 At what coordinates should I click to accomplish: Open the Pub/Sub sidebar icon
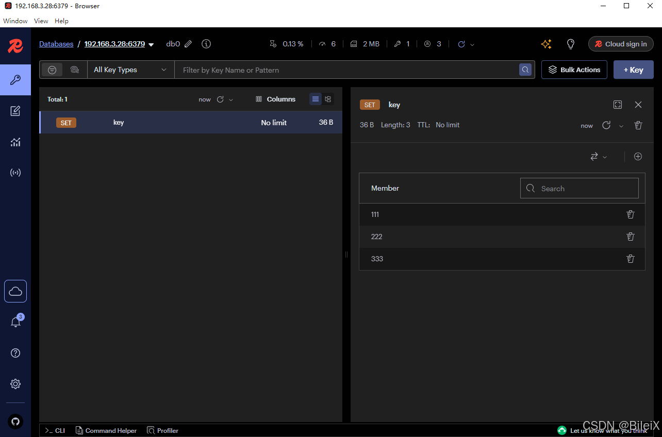(x=15, y=172)
